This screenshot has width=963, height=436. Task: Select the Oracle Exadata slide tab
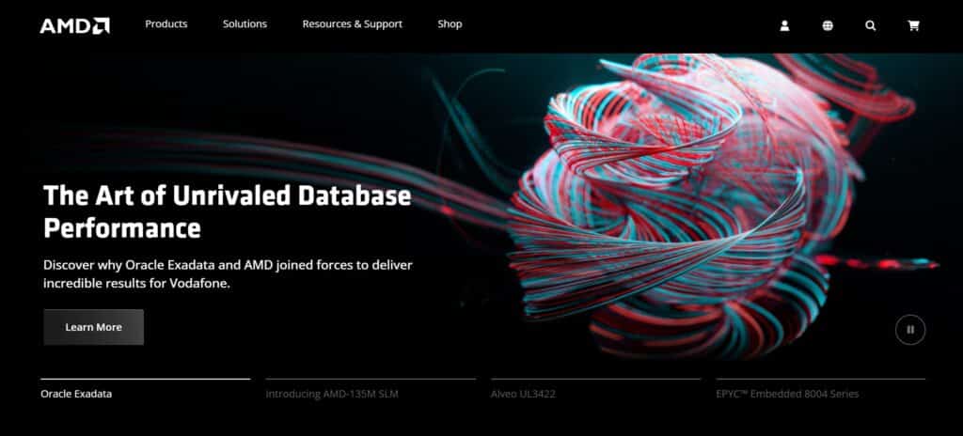(76, 394)
